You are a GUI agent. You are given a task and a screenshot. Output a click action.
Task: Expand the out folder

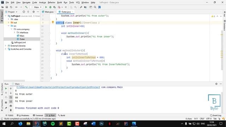pyautogui.click(x=8, y=23)
